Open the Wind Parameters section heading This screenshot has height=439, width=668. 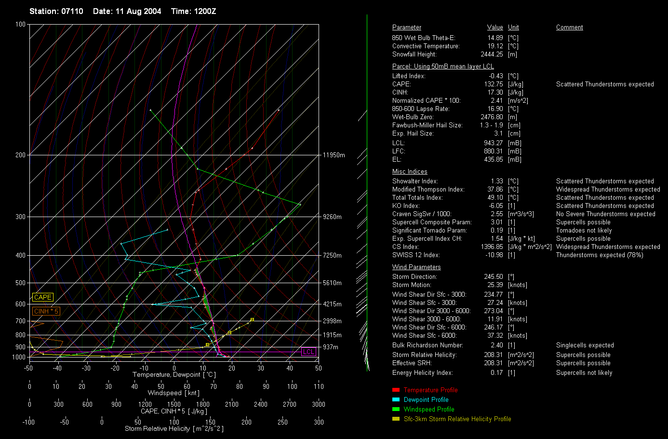pos(416,267)
